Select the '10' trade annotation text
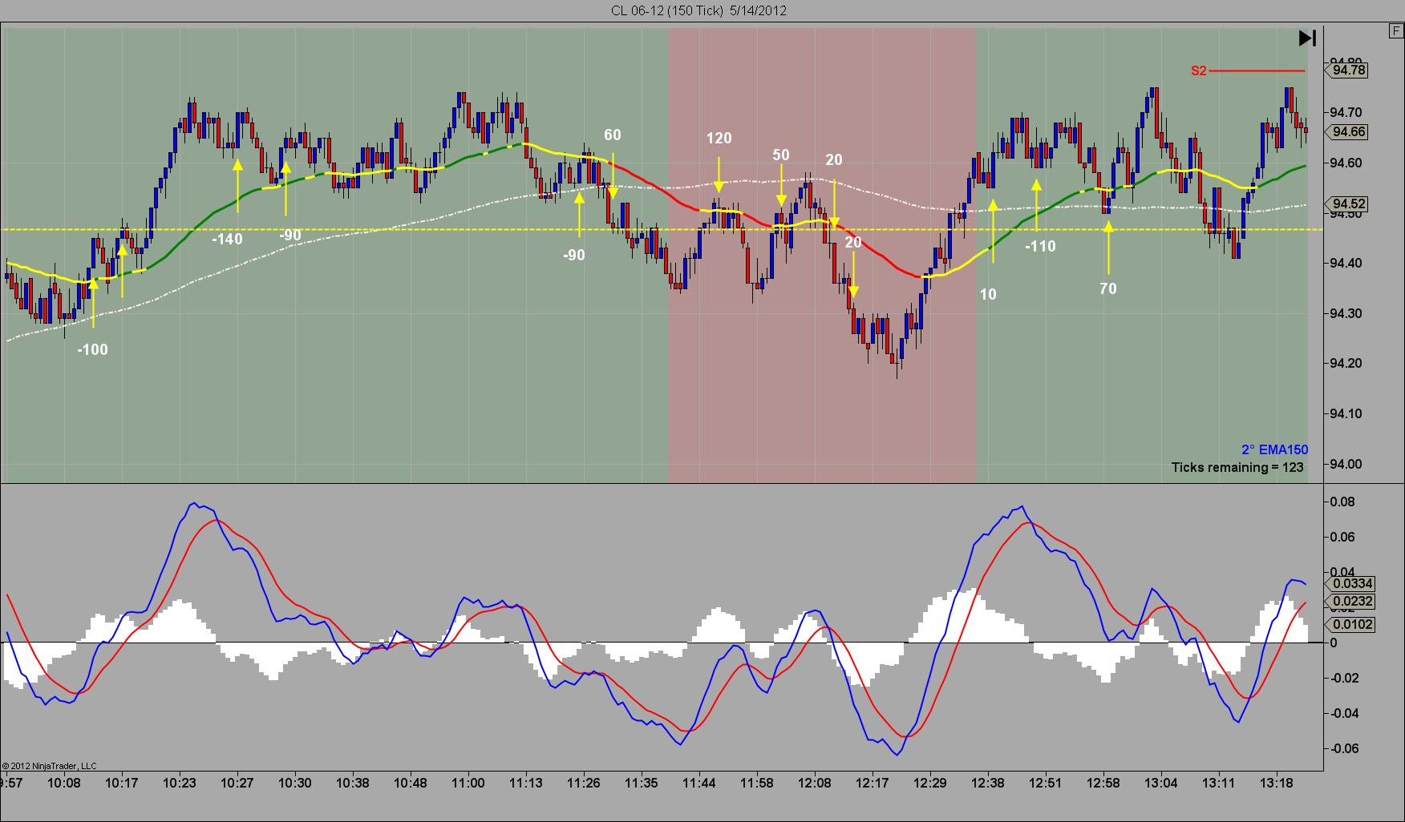Image resolution: width=1405 pixels, height=822 pixels. (988, 294)
